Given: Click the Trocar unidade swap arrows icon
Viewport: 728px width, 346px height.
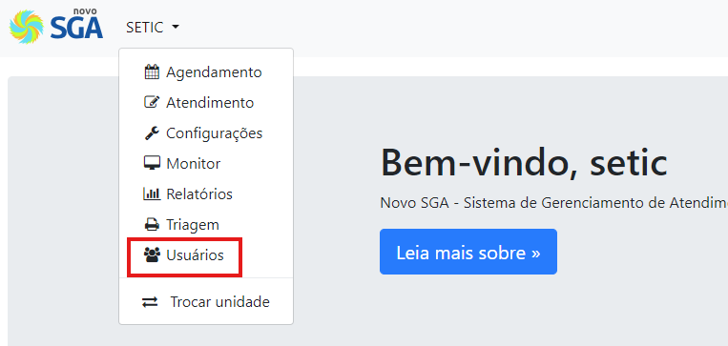Looking at the screenshot, I should coord(150,302).
